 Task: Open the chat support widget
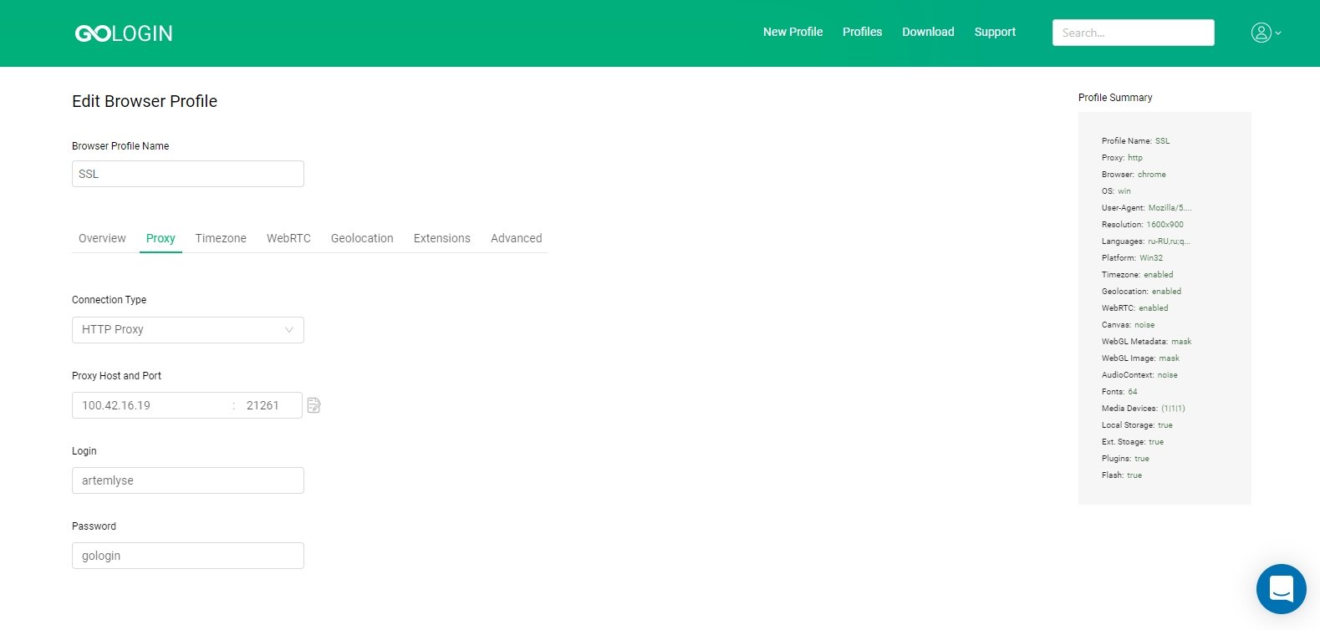pyautogui.click(x=1281, y=589)
